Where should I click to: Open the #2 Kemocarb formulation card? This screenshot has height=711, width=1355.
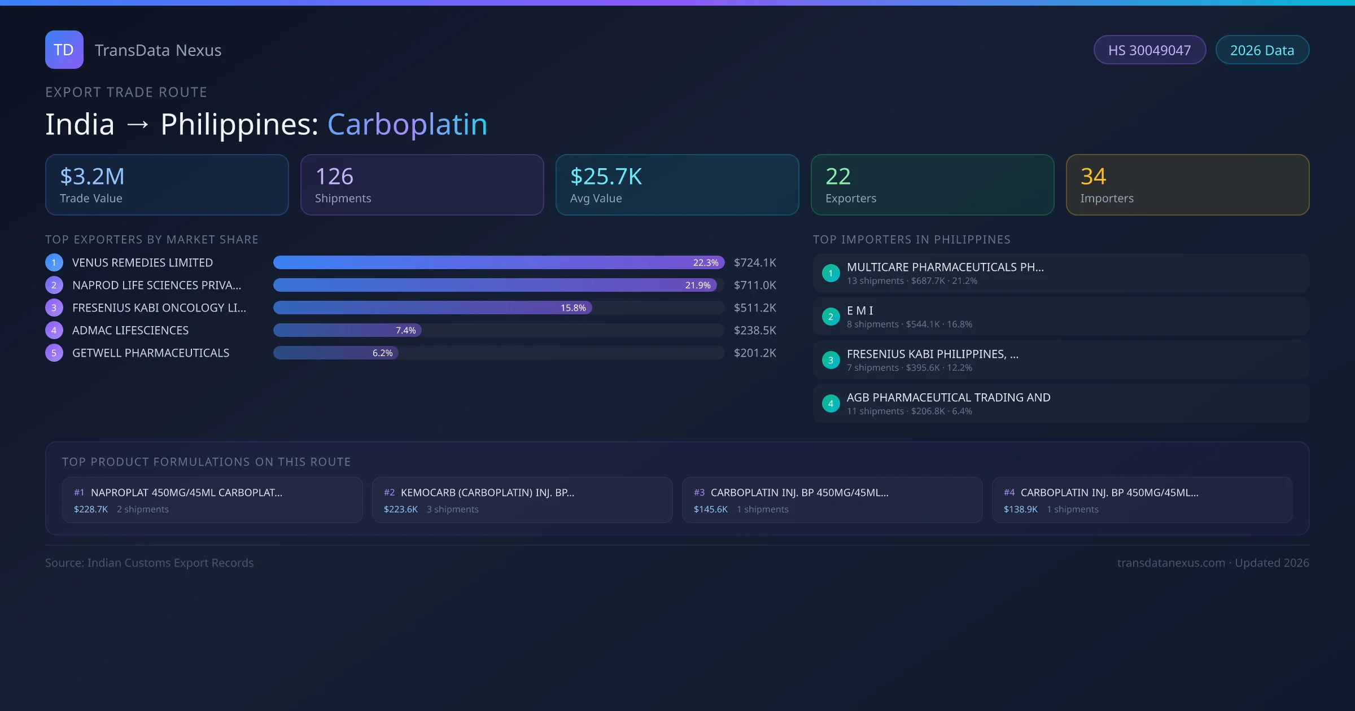(x=522, y=500)
